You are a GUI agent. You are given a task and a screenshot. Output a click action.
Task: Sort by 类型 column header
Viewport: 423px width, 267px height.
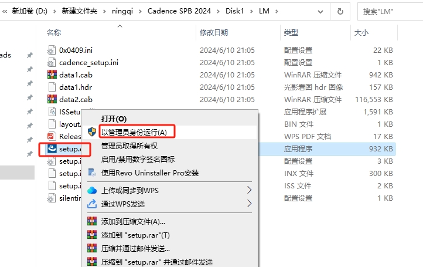point(291,33)
